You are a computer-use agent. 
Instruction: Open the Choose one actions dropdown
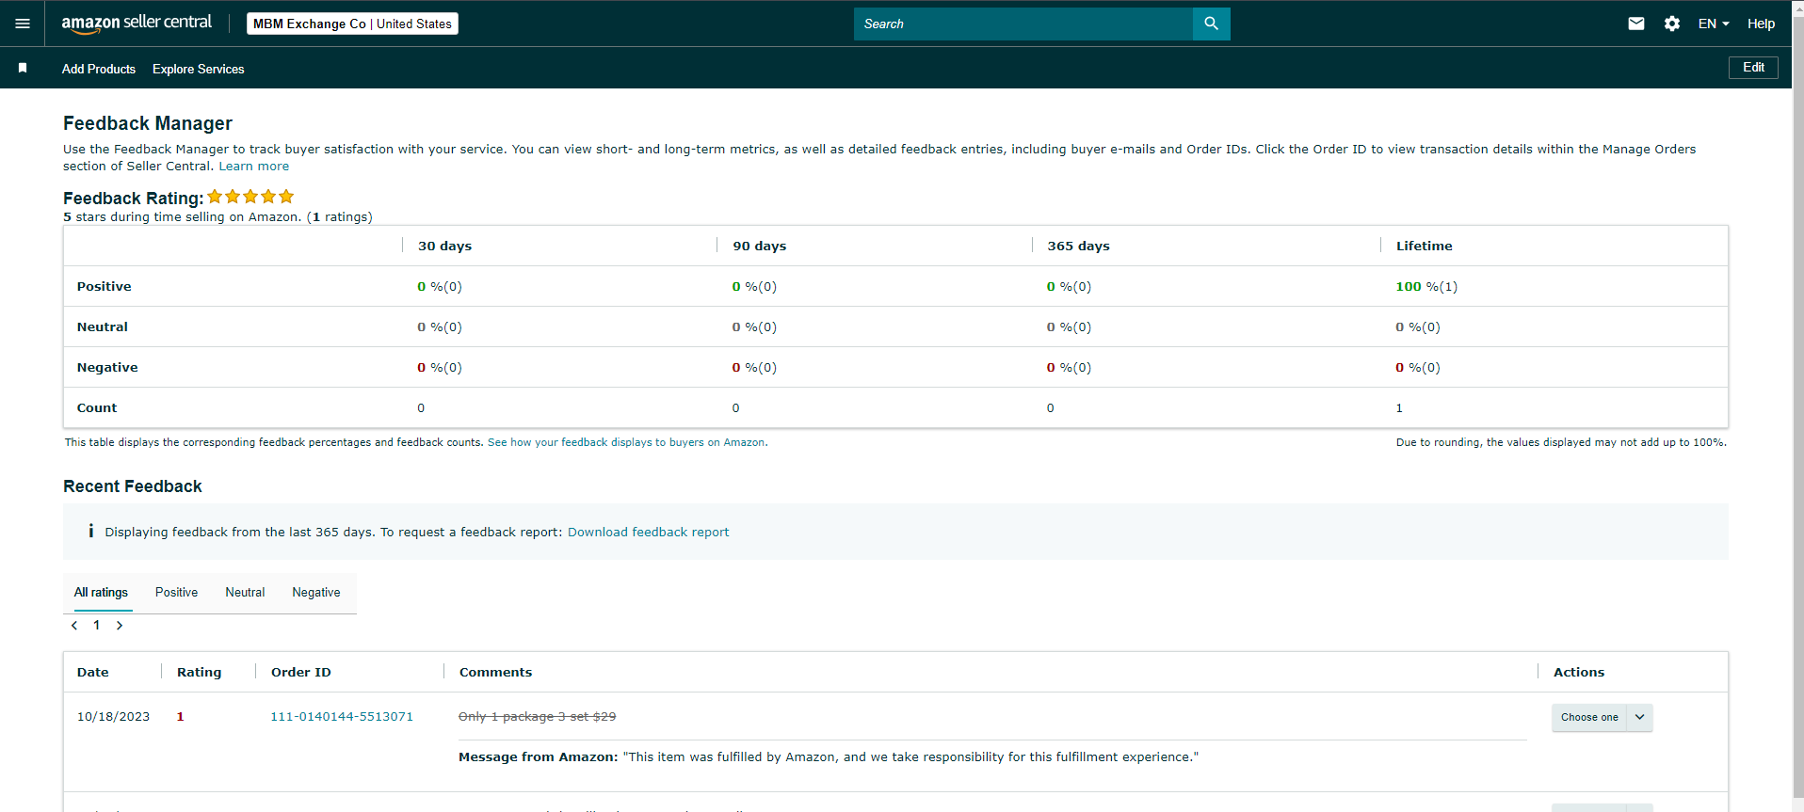[x=1602, y=717]
